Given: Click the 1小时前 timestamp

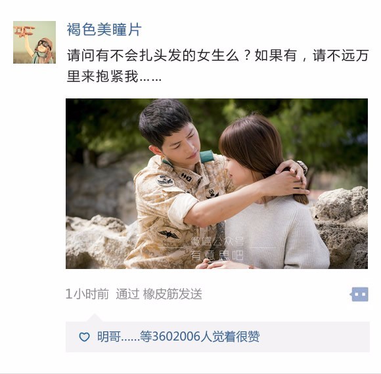Looking at the screenshot, I should [x=87, y=294].
